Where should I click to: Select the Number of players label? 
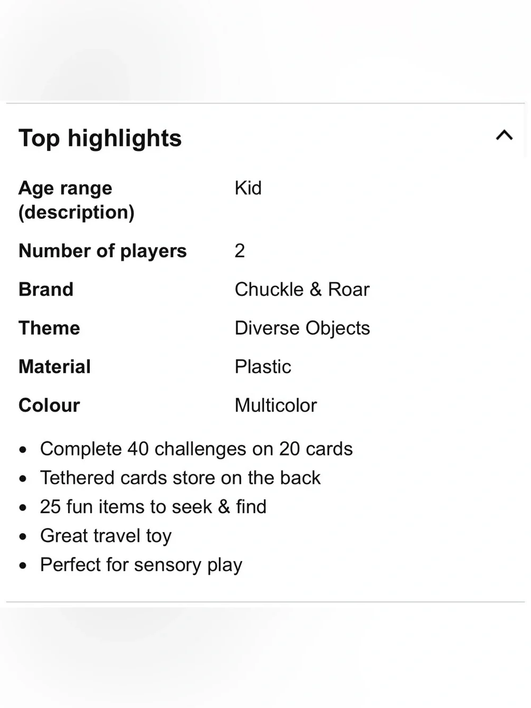tap(102, 251)
